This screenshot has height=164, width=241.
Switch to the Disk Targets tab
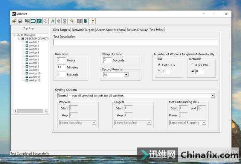point(61,30)
